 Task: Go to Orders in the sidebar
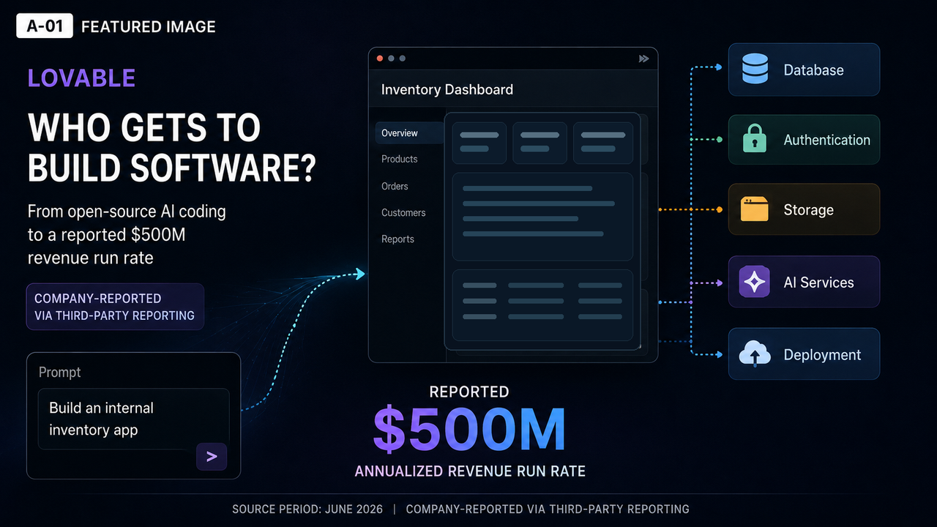click(x=395, y=186)
